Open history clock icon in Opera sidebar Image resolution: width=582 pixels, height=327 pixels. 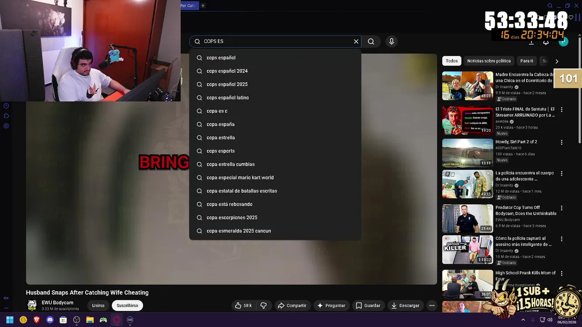(6, 106)
